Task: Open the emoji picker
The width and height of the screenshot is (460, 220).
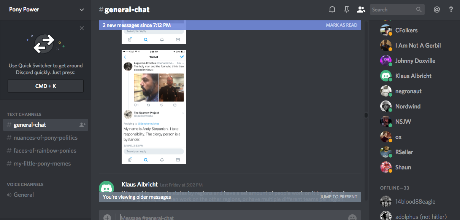Action: [352, 217]
